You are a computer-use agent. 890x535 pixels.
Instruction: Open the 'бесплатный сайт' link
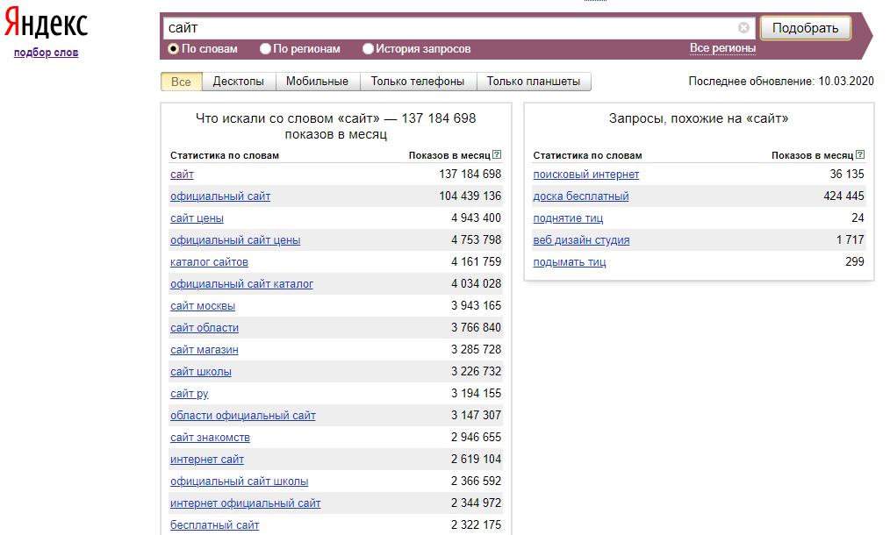214,525
